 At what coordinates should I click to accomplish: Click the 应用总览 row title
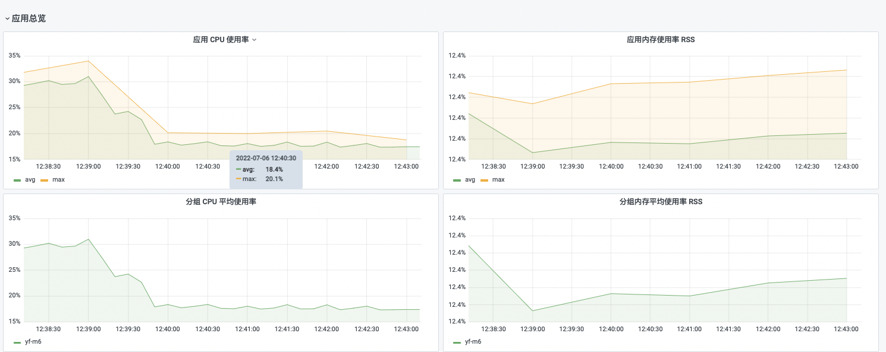[x=29, y=18]
